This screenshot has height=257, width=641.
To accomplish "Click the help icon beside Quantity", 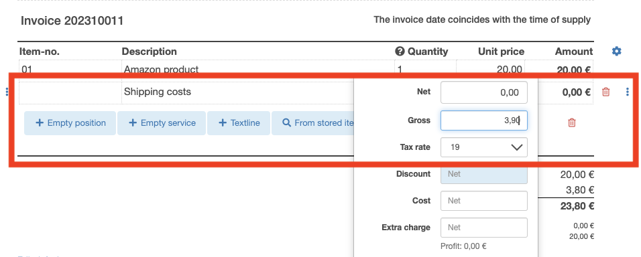I will [x=400, y=52].
